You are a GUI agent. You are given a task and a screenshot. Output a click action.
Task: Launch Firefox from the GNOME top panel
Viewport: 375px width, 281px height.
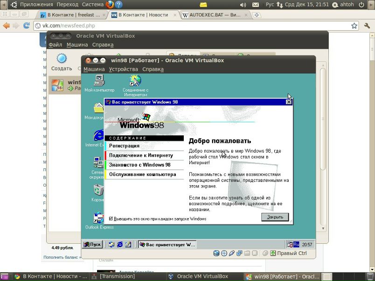click(110, 5)
